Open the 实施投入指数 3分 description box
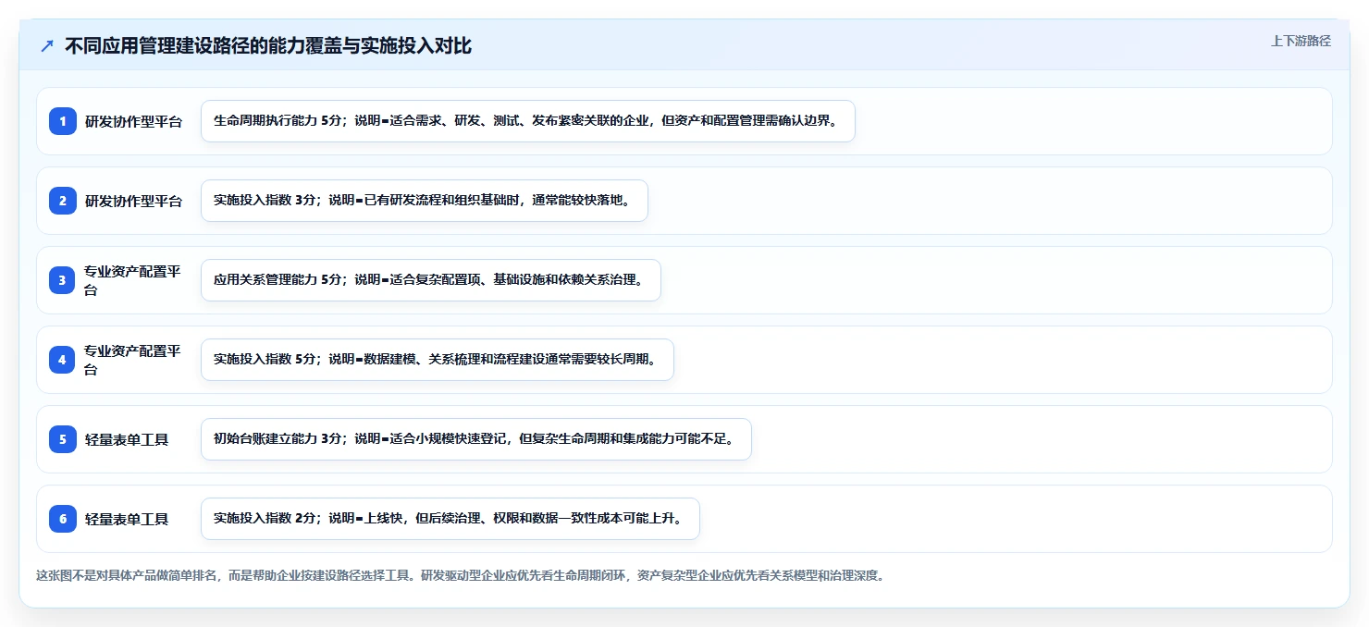 [425, 201]
